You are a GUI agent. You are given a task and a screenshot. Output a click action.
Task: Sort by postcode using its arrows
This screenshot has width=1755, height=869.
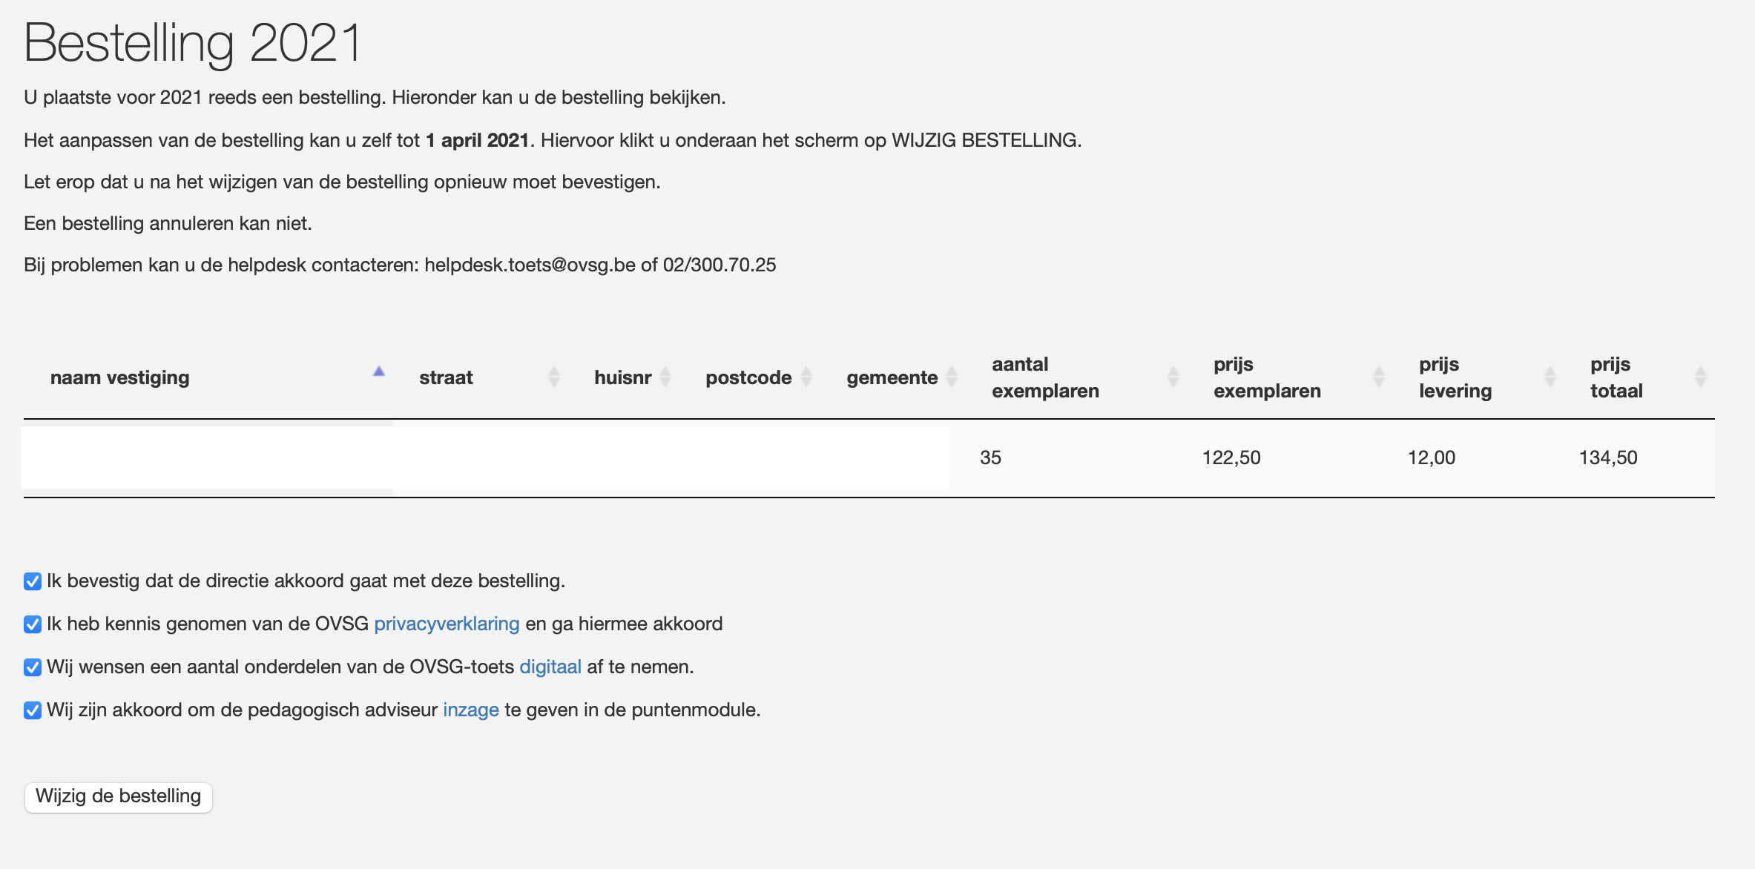806,377
